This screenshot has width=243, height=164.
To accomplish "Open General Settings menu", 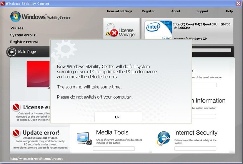I will click(119, 11).
